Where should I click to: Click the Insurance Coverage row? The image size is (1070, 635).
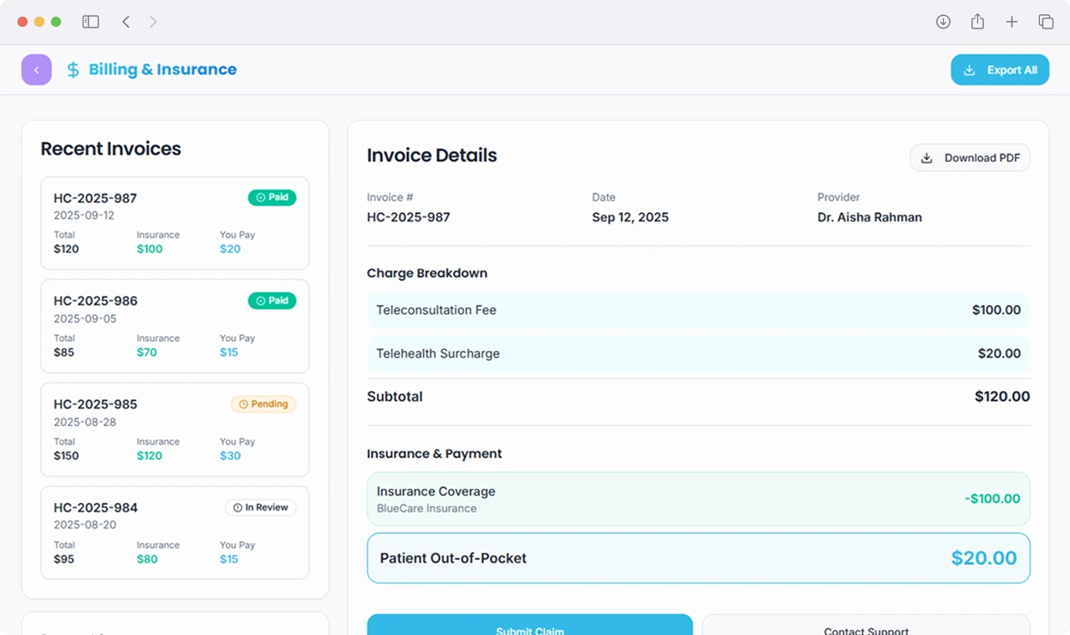coord(698,499)
